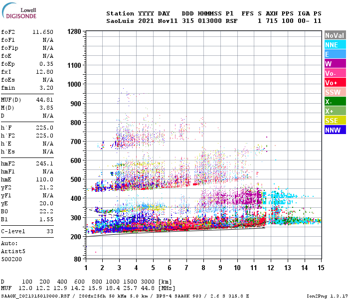Click the 80 km height axis label

tap(77, 259)
